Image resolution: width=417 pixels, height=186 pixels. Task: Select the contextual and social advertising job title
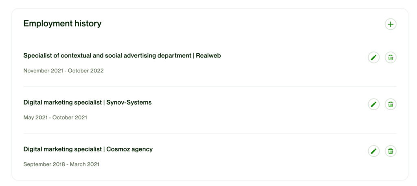[x=107, y=55]
